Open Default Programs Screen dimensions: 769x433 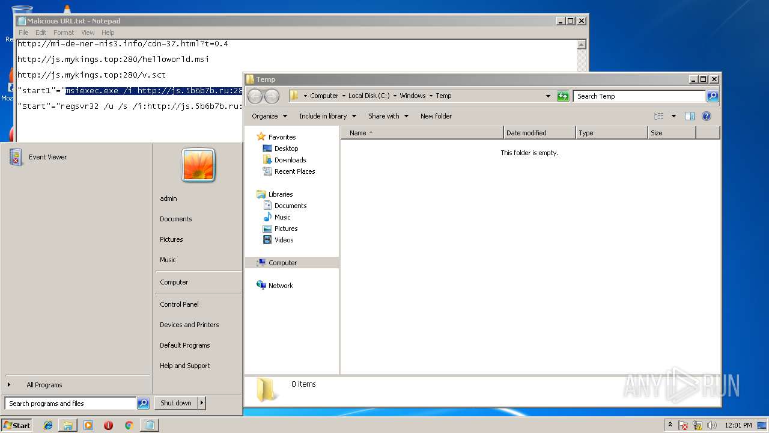pos(185,345)
